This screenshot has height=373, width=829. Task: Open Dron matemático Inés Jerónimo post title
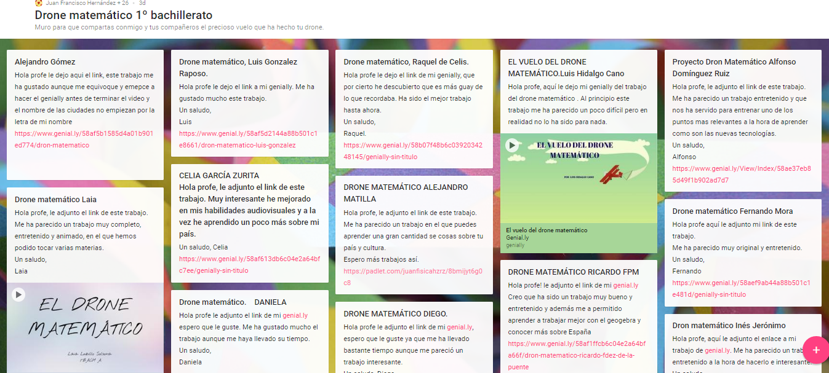[x=729, y=326]
